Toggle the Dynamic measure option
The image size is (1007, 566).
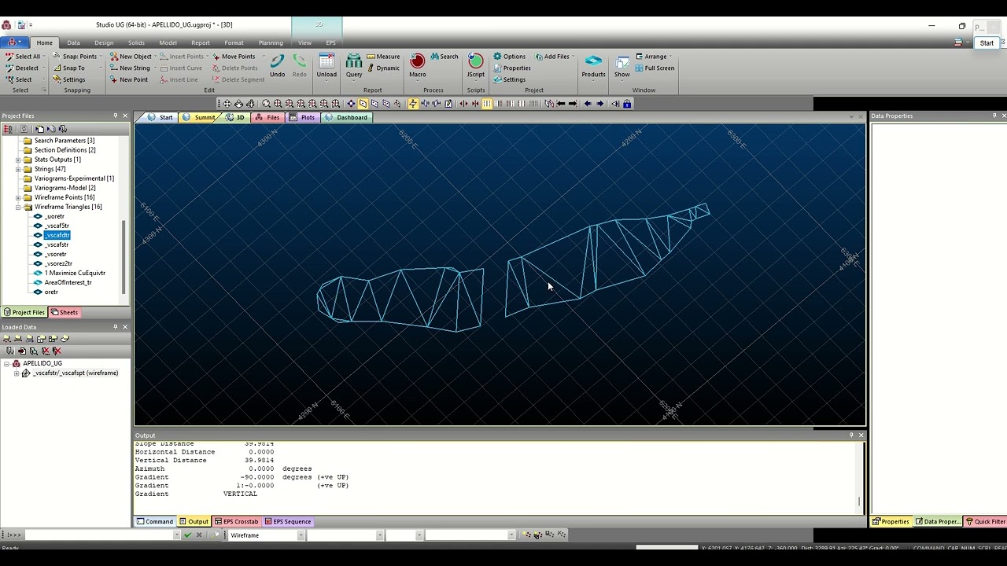(383, 68)
